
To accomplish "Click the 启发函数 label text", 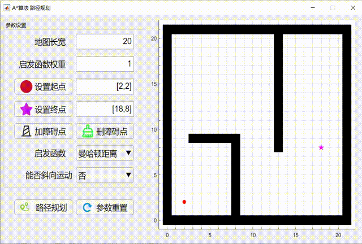I will coord(50,154).
